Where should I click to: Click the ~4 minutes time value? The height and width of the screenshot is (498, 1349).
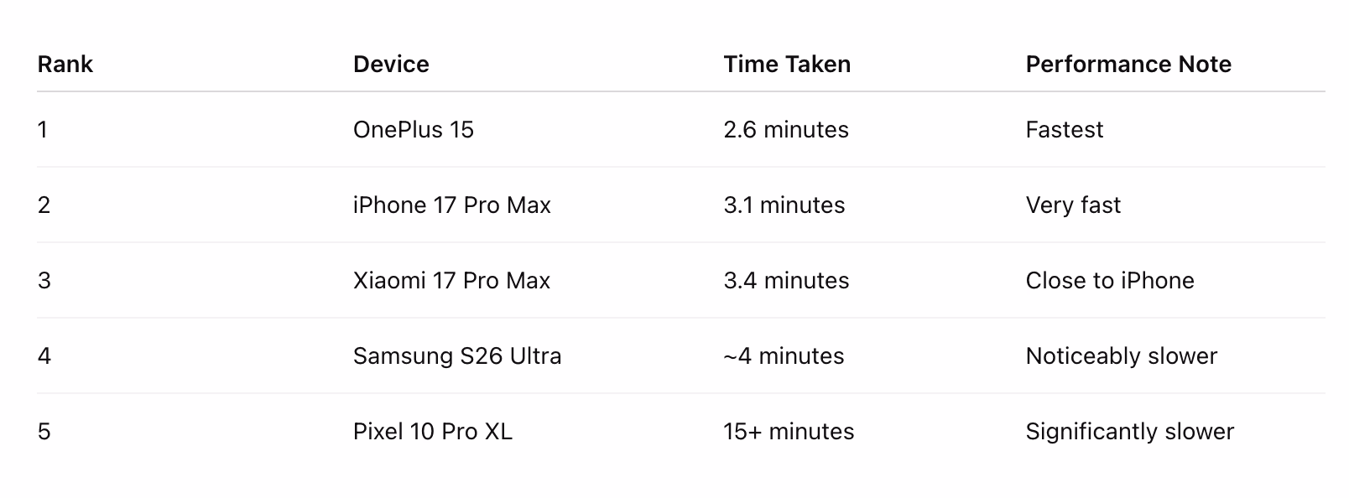784,356
